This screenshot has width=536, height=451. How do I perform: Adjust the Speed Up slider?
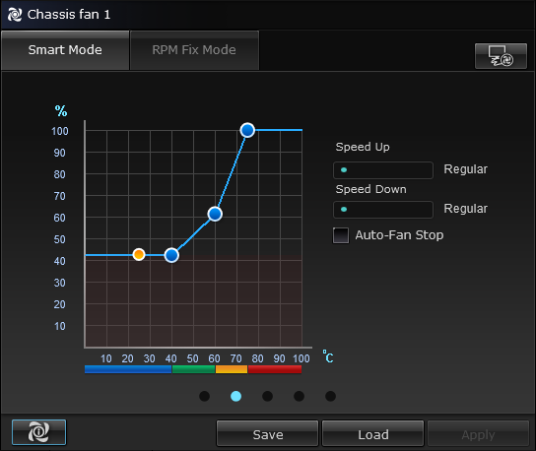(x=383, y=170)
